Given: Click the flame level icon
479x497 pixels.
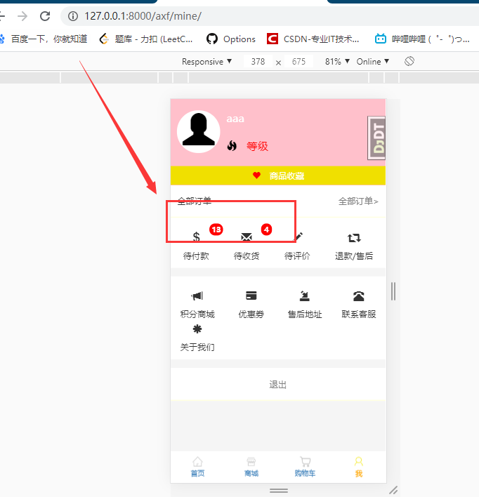Looking at the screenshot, I should (232, 146).
